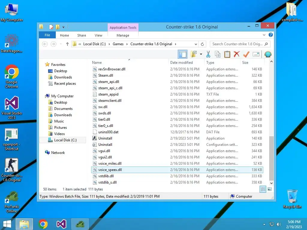This screenshot has width=307, height=230.
Task: Click the Application Tools contextual tab
Action: 123,27
